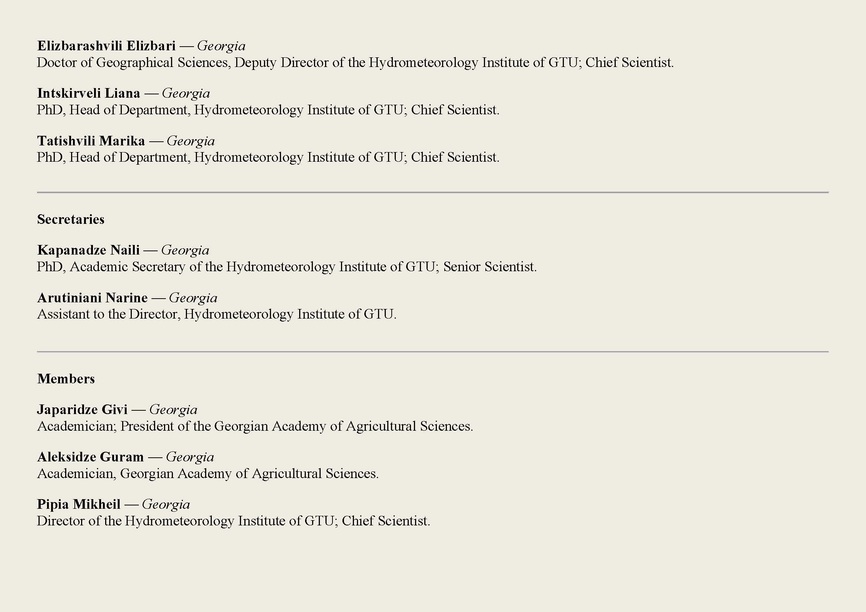Click Georgia next to Elizbarashvili Elizbari
Image resolution: width=866 pixels, height=612 pixels.
pos(221,46)
